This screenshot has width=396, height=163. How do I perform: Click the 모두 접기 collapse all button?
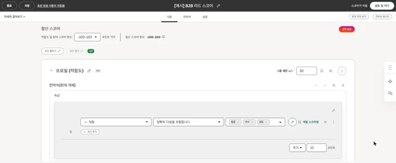76,51
